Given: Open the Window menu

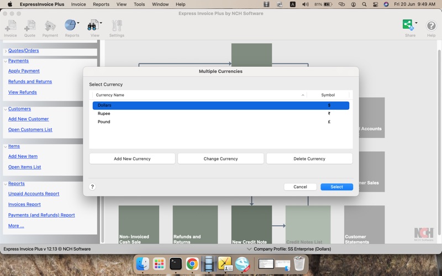Looking at the screenshot, I should [x=160, y=4].
